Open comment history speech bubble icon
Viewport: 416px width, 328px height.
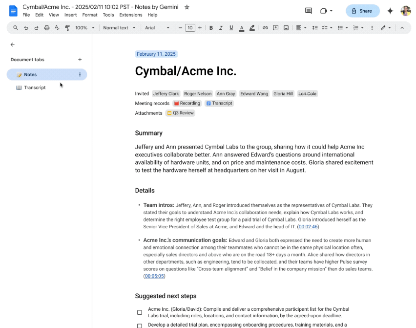tap(308, 11)
